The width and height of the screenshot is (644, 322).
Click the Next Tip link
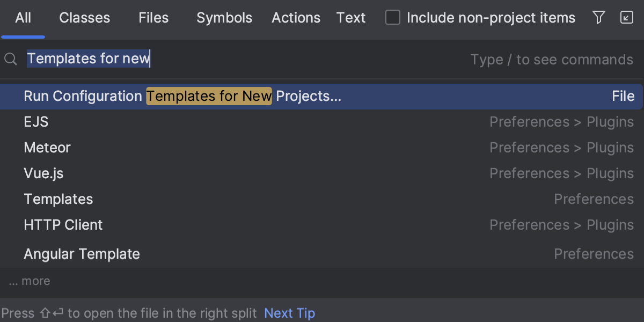tap(290, 313)
